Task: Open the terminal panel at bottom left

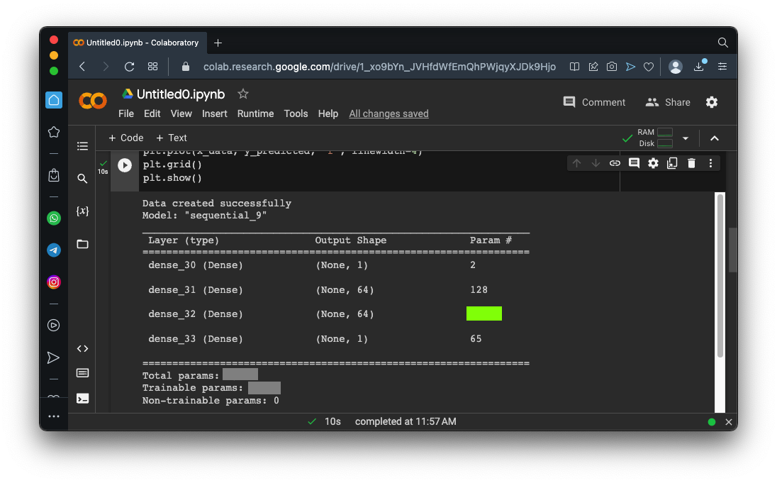Action: tap(82, 398)
